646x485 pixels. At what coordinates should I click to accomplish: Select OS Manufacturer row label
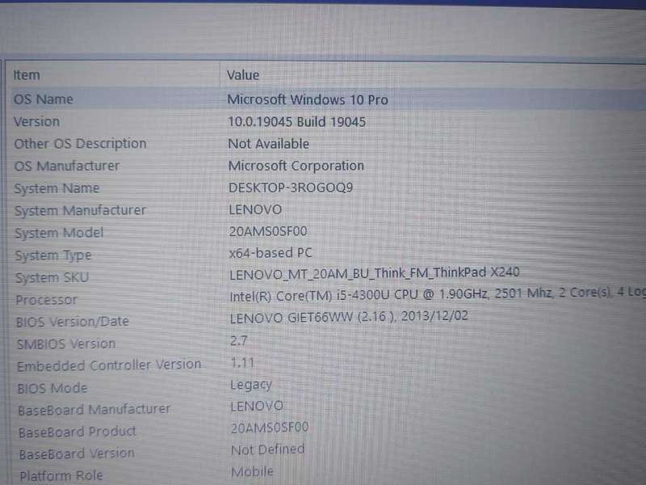click(x=67, y=166)
